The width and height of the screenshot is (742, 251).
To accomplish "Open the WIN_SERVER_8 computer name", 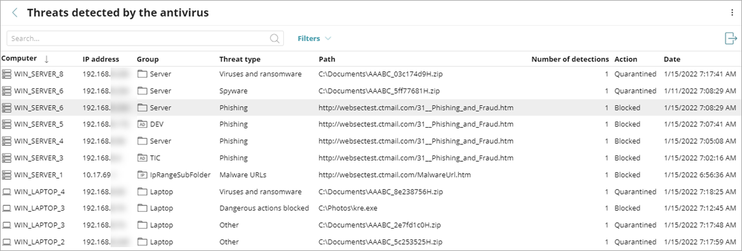I will [x=39, y=74].
